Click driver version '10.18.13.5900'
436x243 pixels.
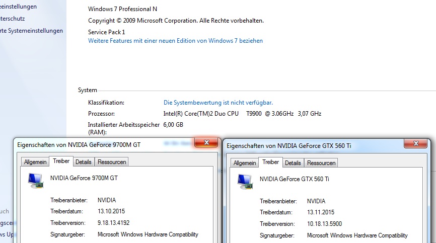point(325,224)
